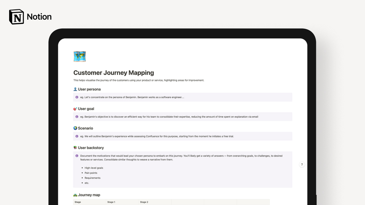Image resolution: width=365 pixels, height=205 pixels.
Task: Click the Requirements bullet
Action: (92, 178)
